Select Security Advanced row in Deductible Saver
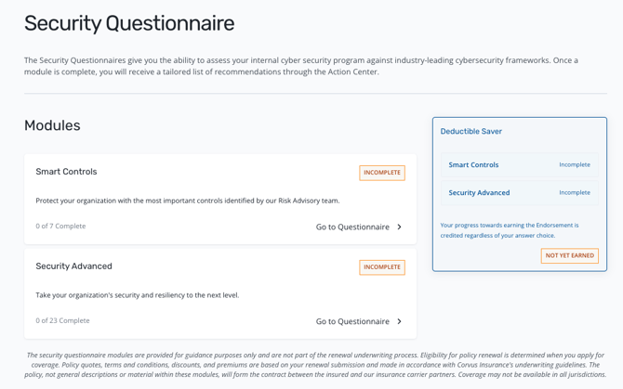The height and width of the screenshot is (389, 623). (x=519, y=192)
